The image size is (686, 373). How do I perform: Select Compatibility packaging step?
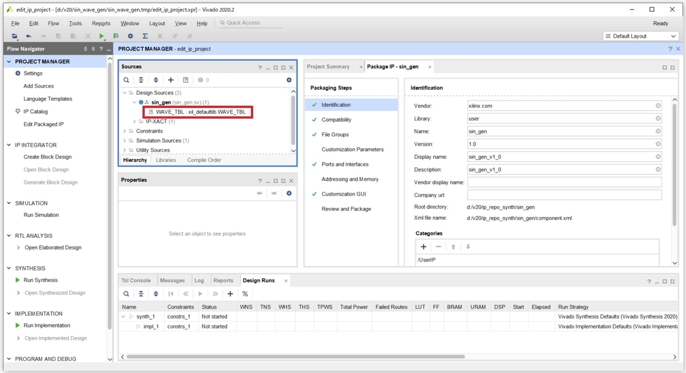tap(336, 120)
